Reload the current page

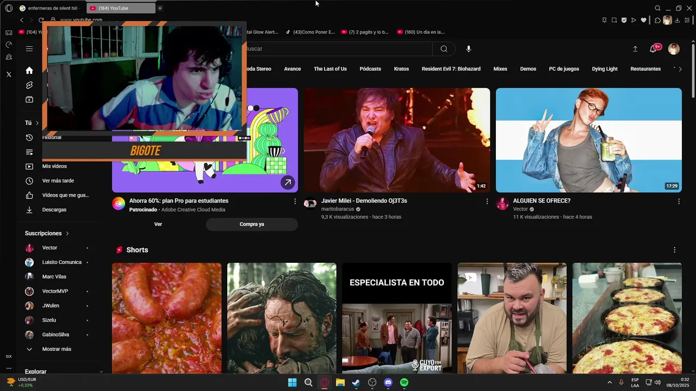coord(41,20)
